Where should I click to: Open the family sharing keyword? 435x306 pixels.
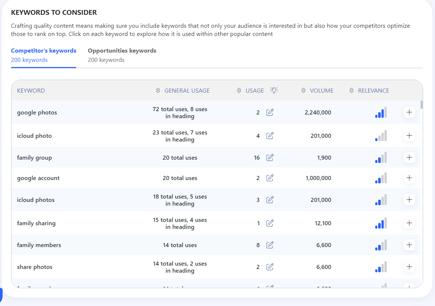tap(36, 223)
